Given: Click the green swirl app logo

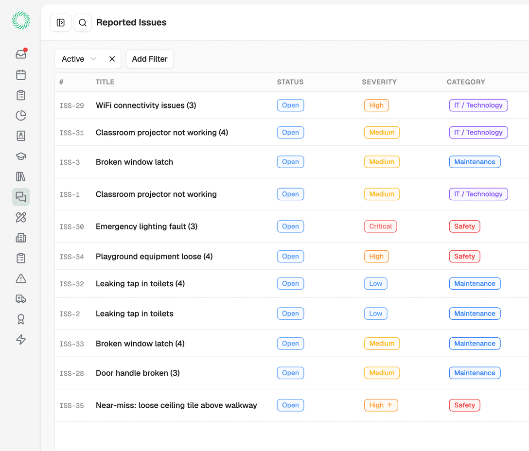Looking at the screenshot, I should tap(21, 20).
